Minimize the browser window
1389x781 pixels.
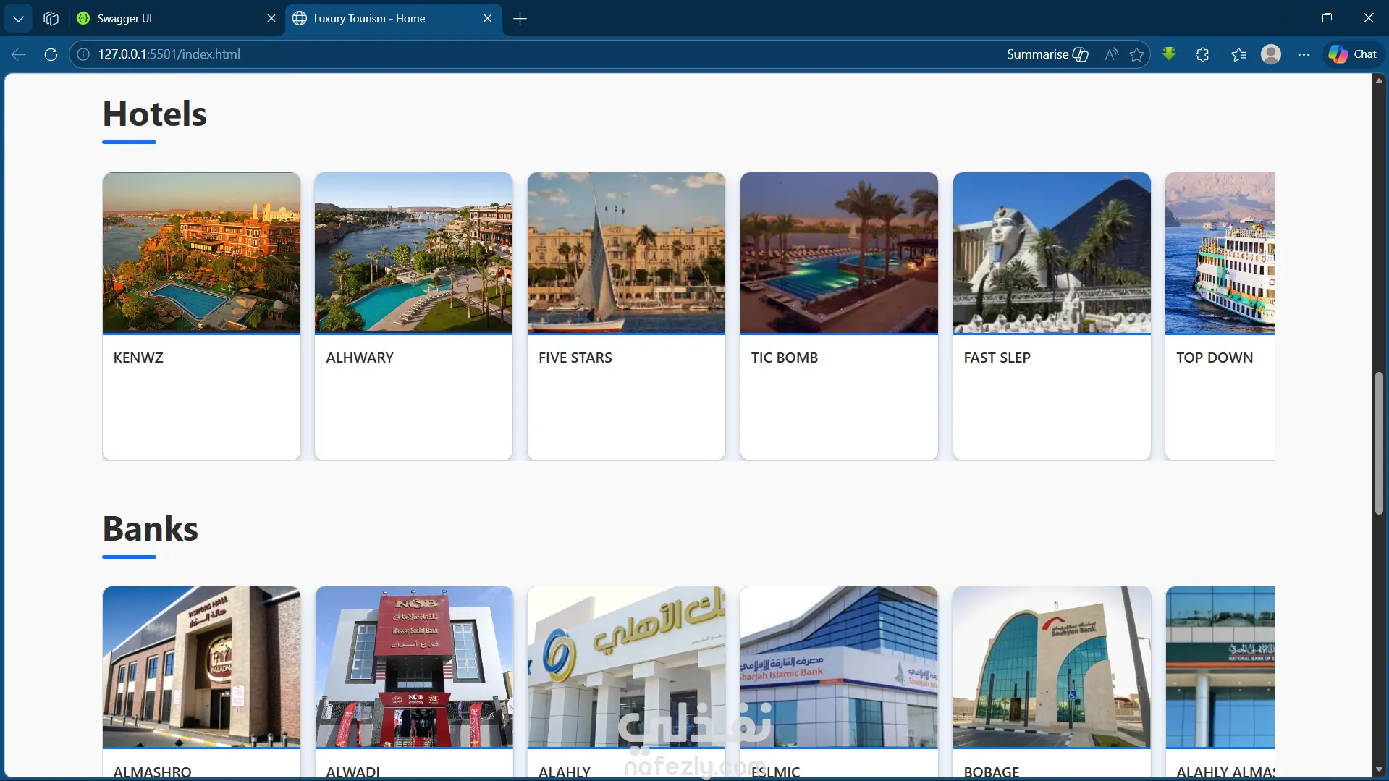click(1285, 18)
